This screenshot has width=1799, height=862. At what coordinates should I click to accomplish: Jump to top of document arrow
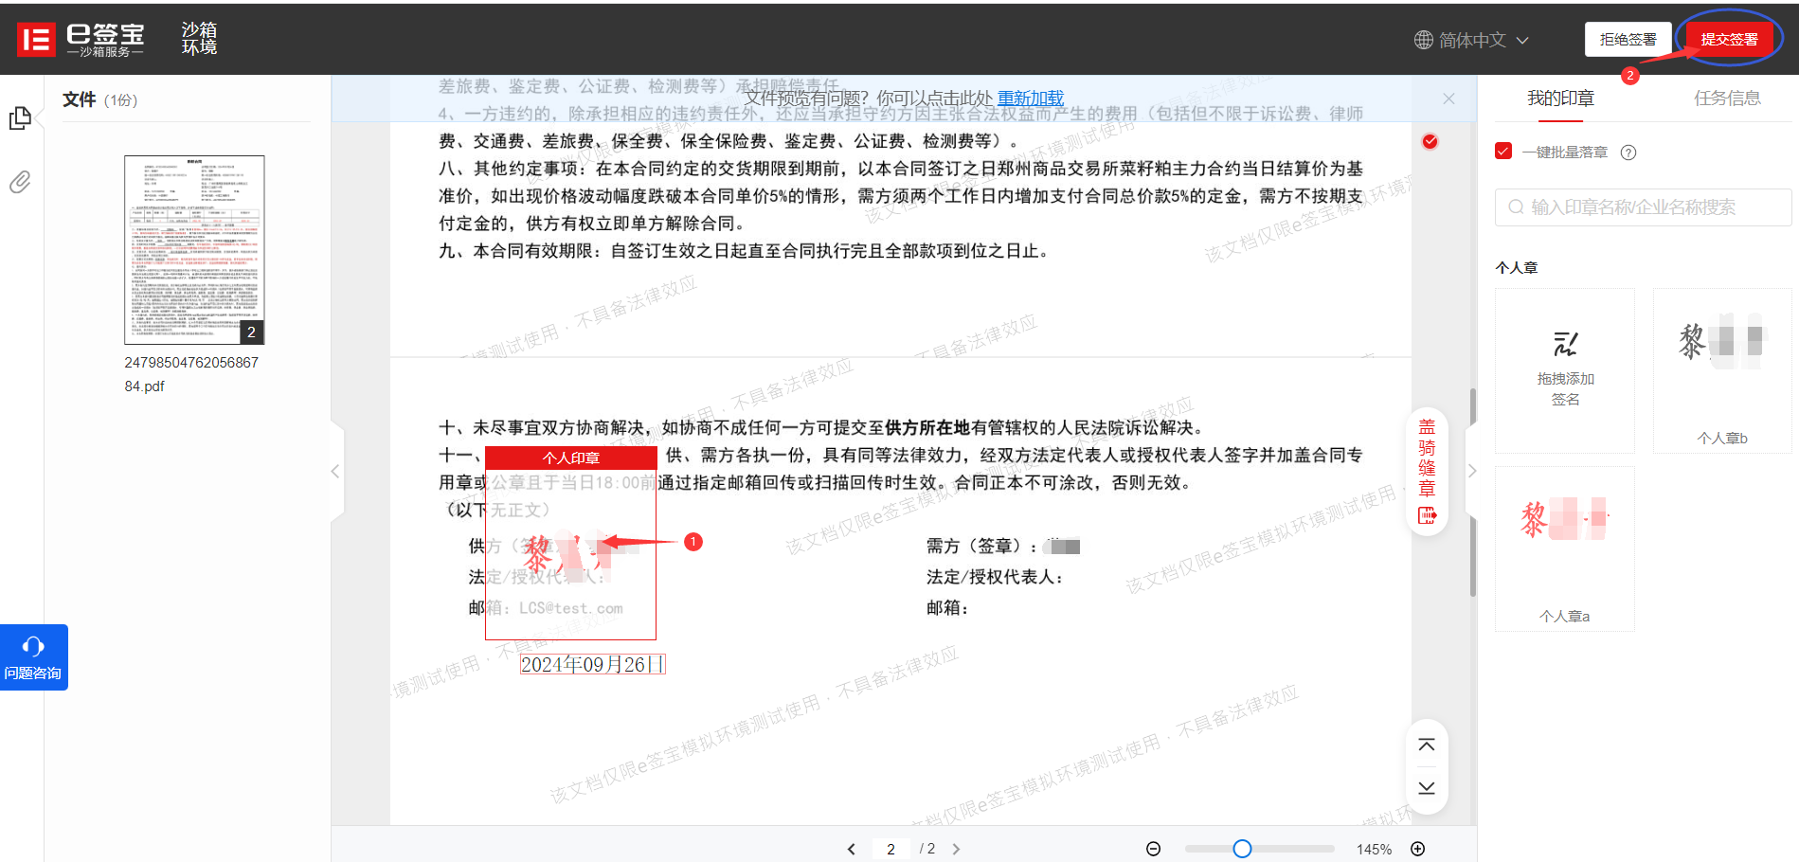point(1427,745)
